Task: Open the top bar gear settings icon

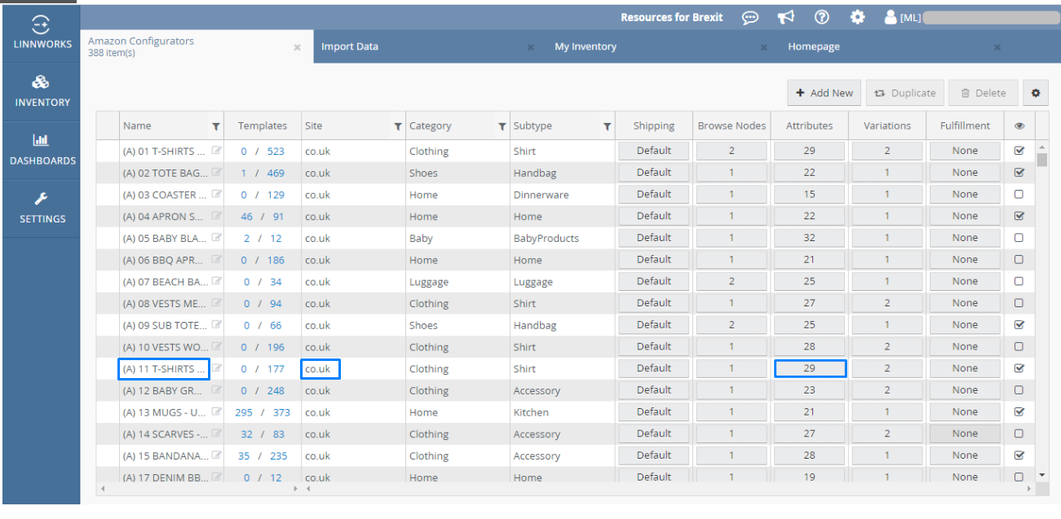Action: [x=857, y=17]
